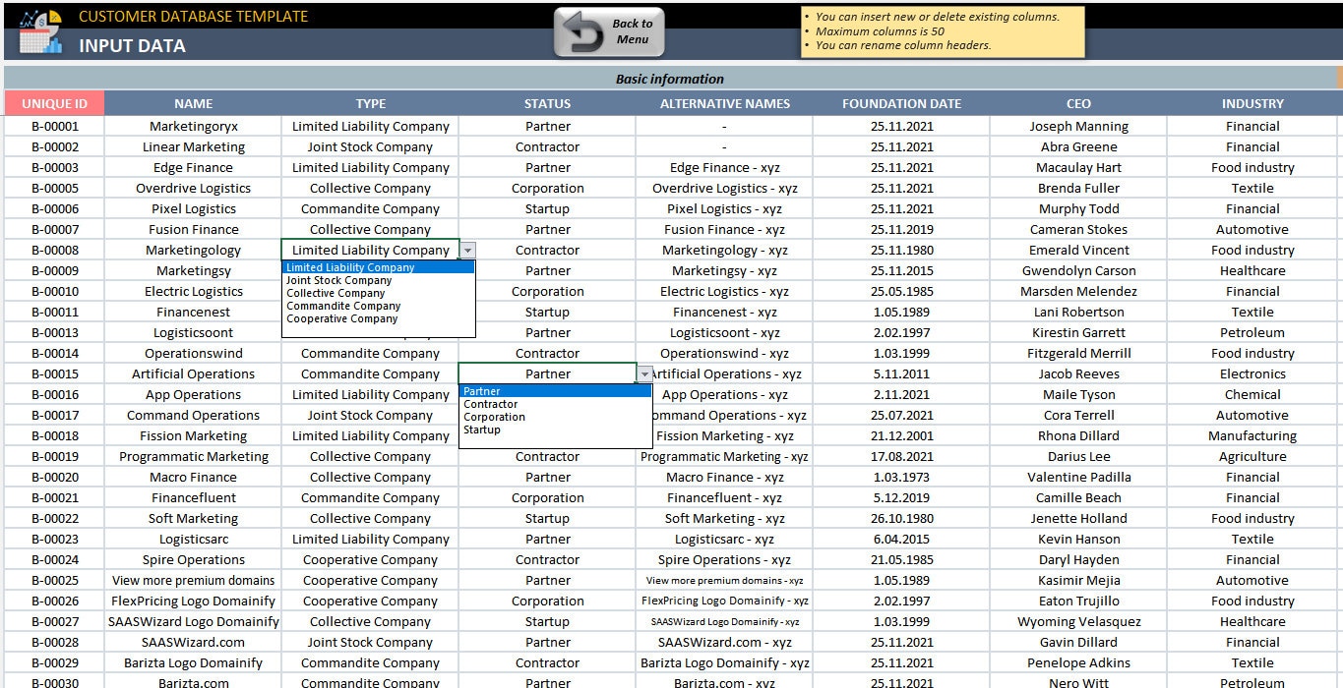Select the "Pixel Logistics" name cell

click(193, 208)
